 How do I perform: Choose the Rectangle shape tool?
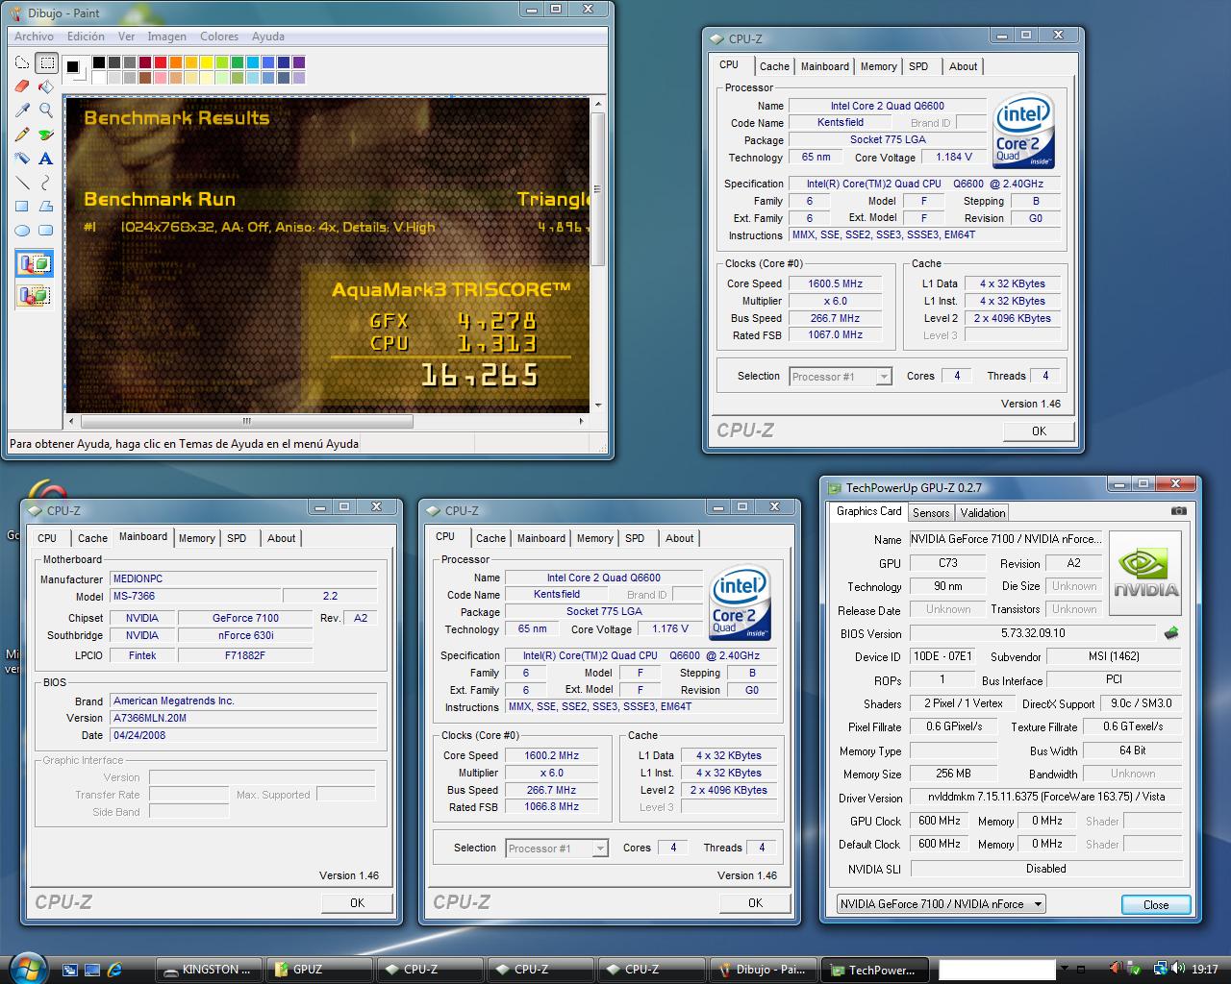click(x=22, y=207)
